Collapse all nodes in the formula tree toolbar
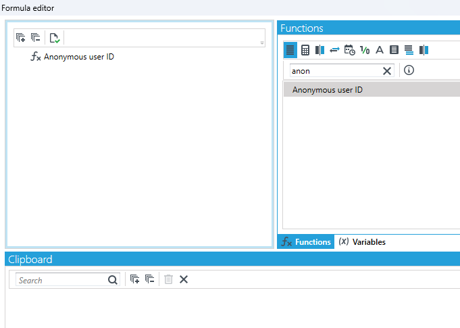This screenshot has height=328, width=460. click(x=36, y=38)
